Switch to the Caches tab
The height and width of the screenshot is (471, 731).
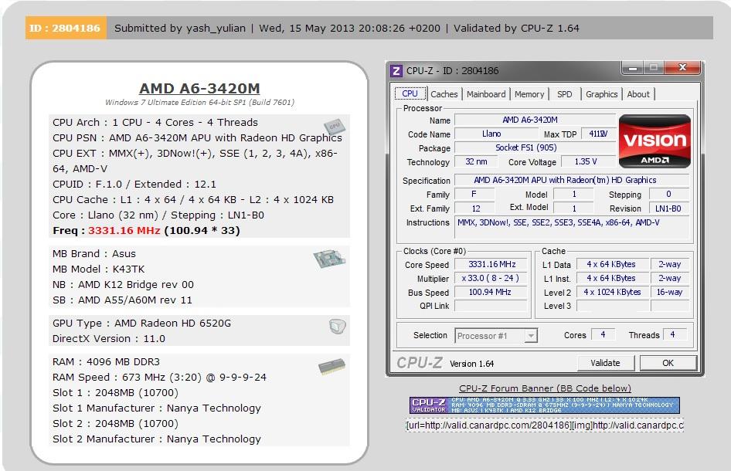click(447, 93)
